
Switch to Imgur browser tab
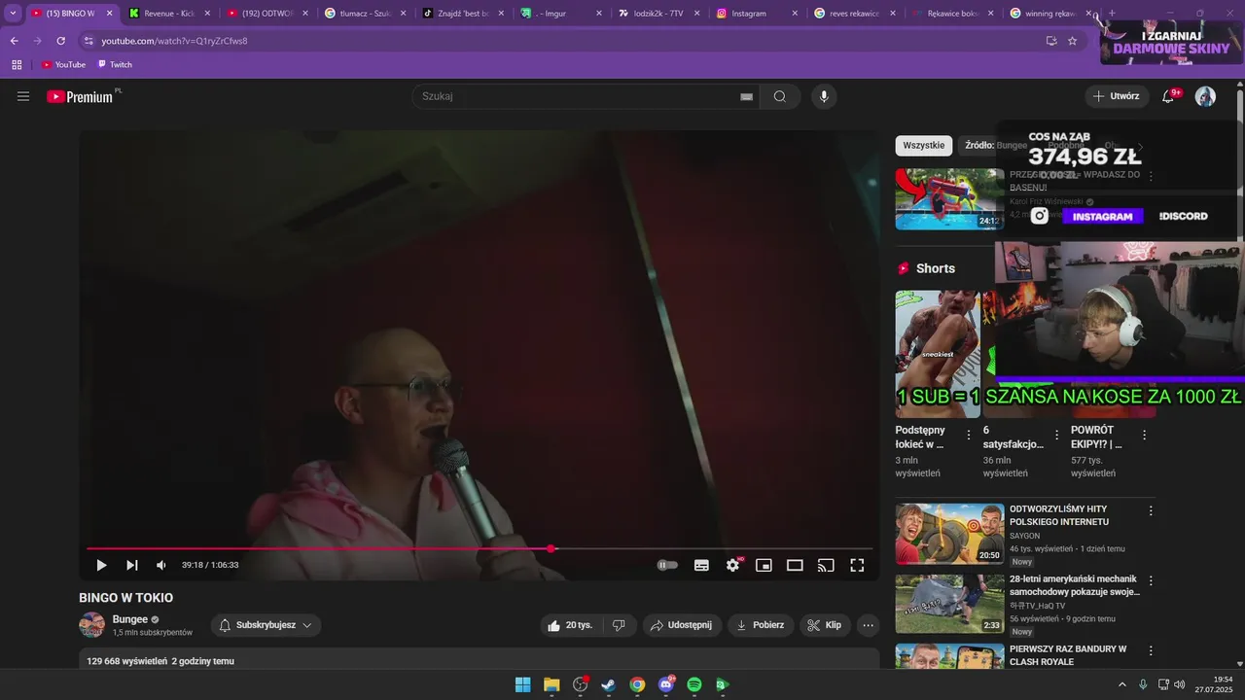pyautogui.click(x=560, y=14)
